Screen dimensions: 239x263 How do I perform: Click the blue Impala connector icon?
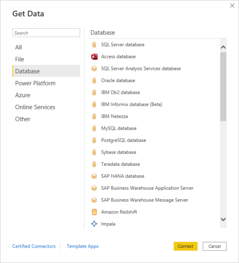click(x=94, y=224)
